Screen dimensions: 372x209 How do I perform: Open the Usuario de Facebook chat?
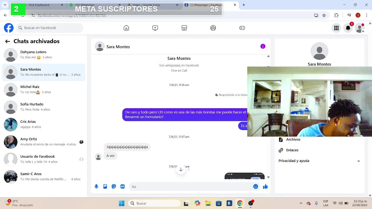coord(44,159)
